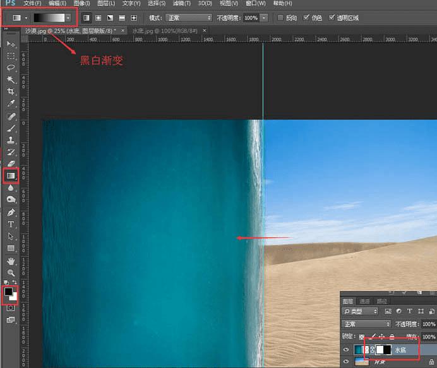This screenshot has width=437, height=368.
Task: Select the Gradient tool in toolbox
Action: (x=11, y=175)
